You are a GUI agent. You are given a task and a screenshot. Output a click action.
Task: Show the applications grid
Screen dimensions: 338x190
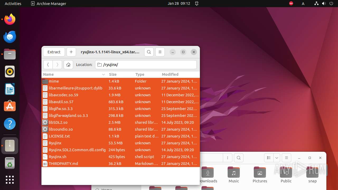coord(10,180)
